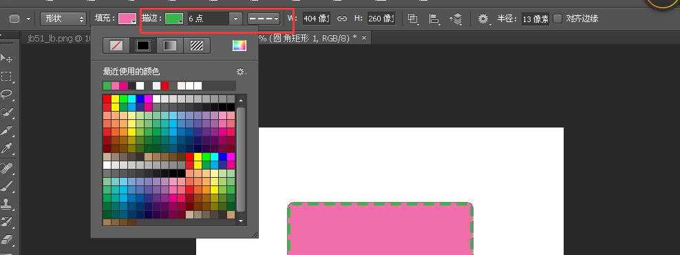Open the dashed stroke type dropdown
The width and height of the screenshot is (680, 255).
tap(264, 19)
